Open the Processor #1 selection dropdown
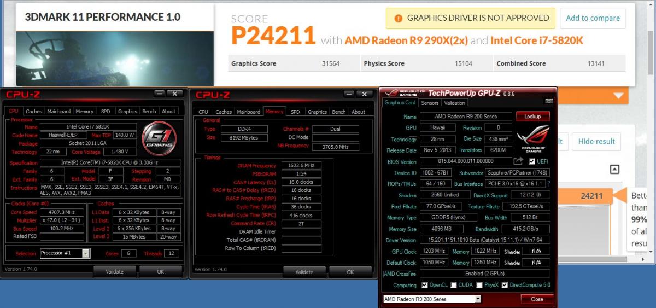The width and height of the screenshot is (656, 308). click(86, 253)
